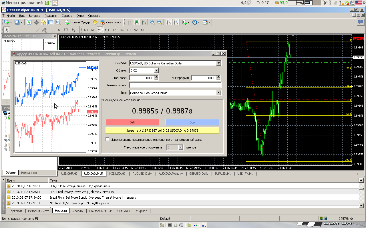This screenshot has width=366, height=228.
Task: Toggle the Market Watch window icon
Action: 29,22
